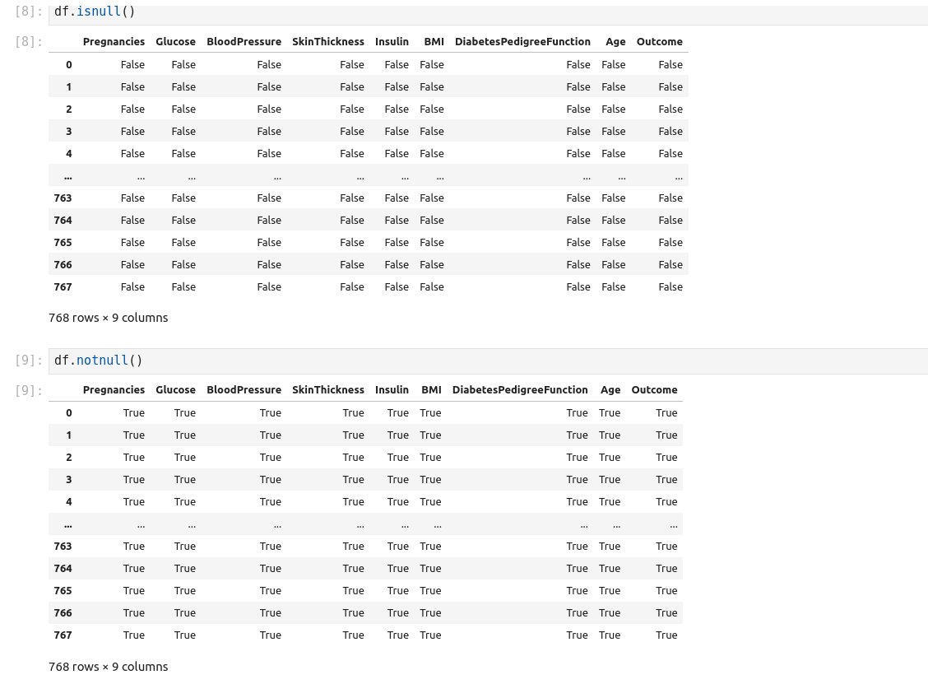Select BloodPressure column header in isnull table
The width and height of the screenshot is (928, 684).
pyautogui.click(x=244, y=42)
